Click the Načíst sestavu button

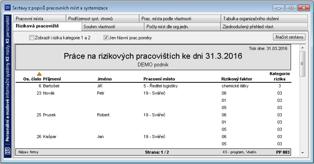tap(289, 37)
